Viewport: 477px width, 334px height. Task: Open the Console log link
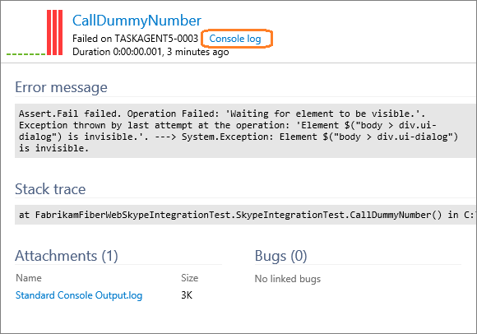(235, 39)
